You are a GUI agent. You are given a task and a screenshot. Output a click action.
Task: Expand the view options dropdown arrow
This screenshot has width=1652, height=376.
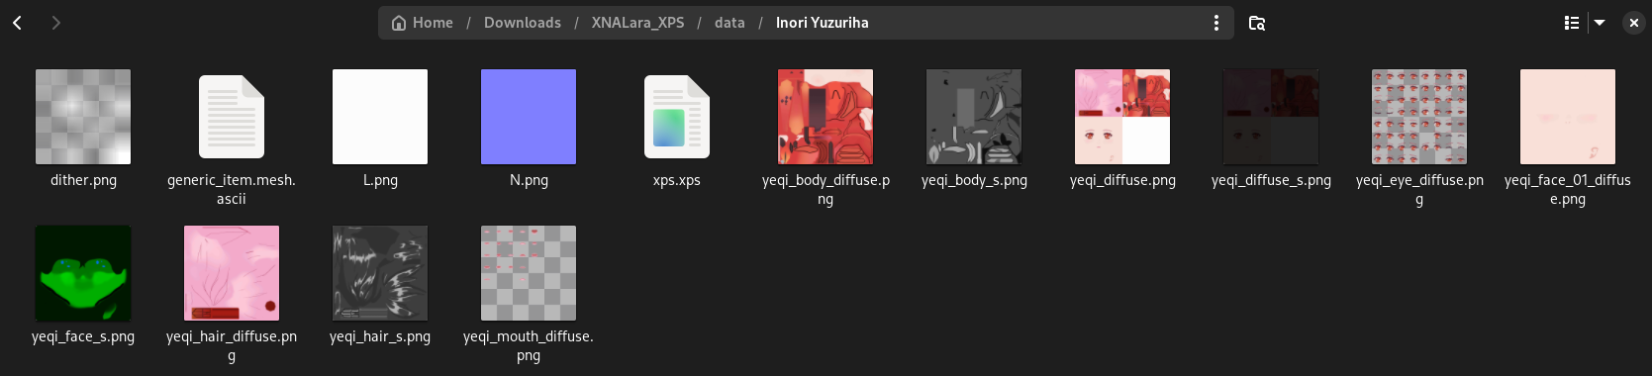tap(1600, 23)
